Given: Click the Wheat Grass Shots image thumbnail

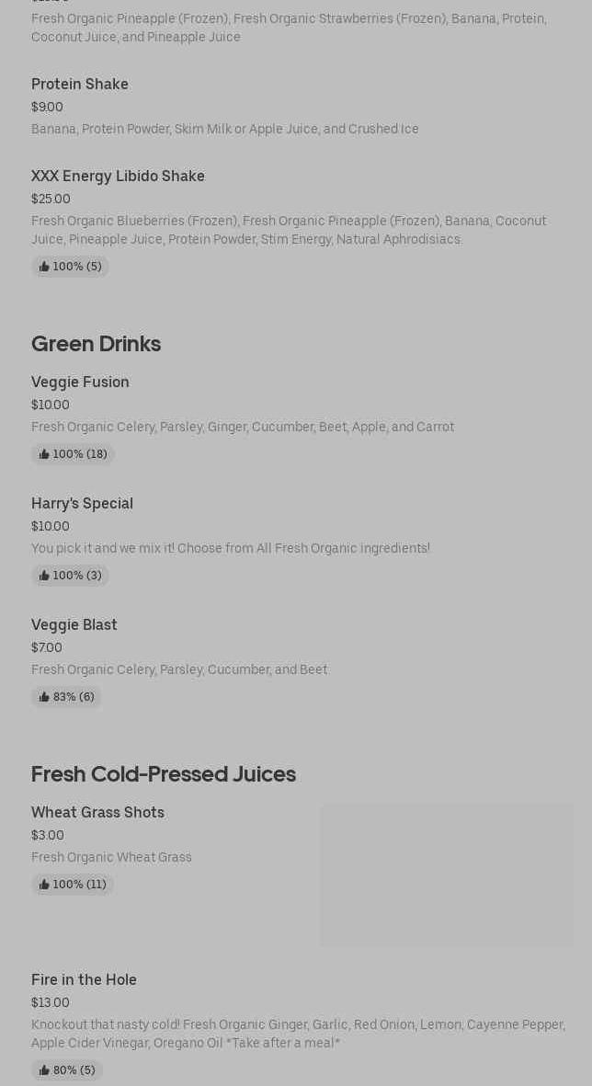Looking at the screenshot, I should [447, 875].
